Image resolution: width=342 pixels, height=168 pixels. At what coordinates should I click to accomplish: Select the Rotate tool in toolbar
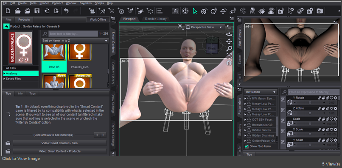click(214, 11)
